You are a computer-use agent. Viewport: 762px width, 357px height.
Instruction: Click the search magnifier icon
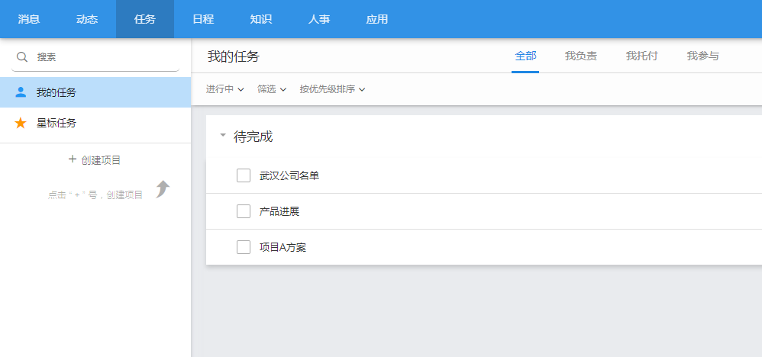[22, 56]
